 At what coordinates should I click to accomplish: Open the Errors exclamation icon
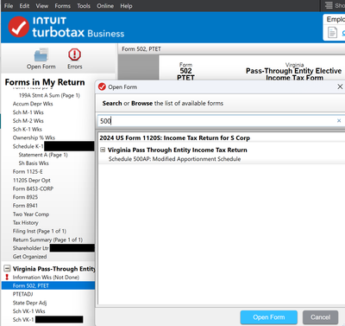[74, 54]
